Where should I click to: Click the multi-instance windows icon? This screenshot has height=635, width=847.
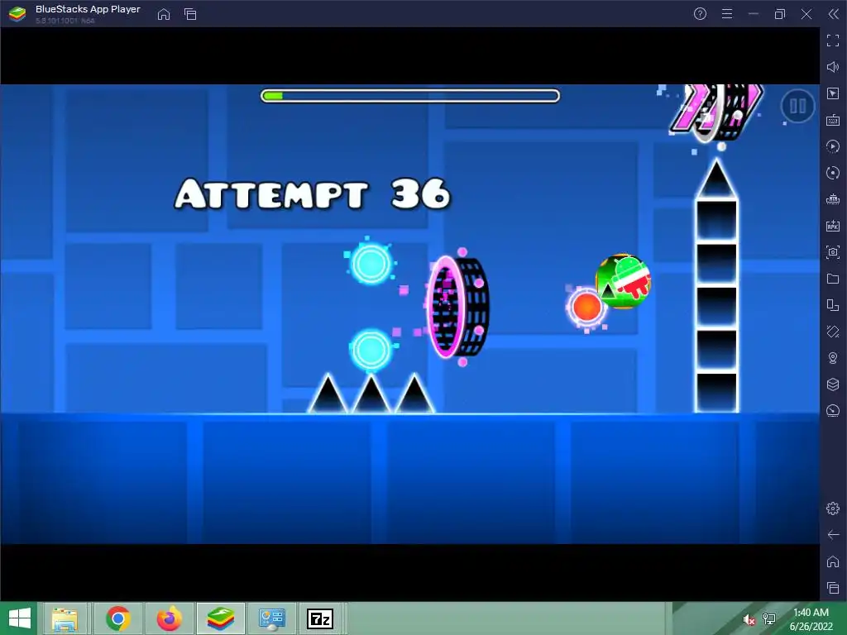pyautogui.click(x=833, y=305)
